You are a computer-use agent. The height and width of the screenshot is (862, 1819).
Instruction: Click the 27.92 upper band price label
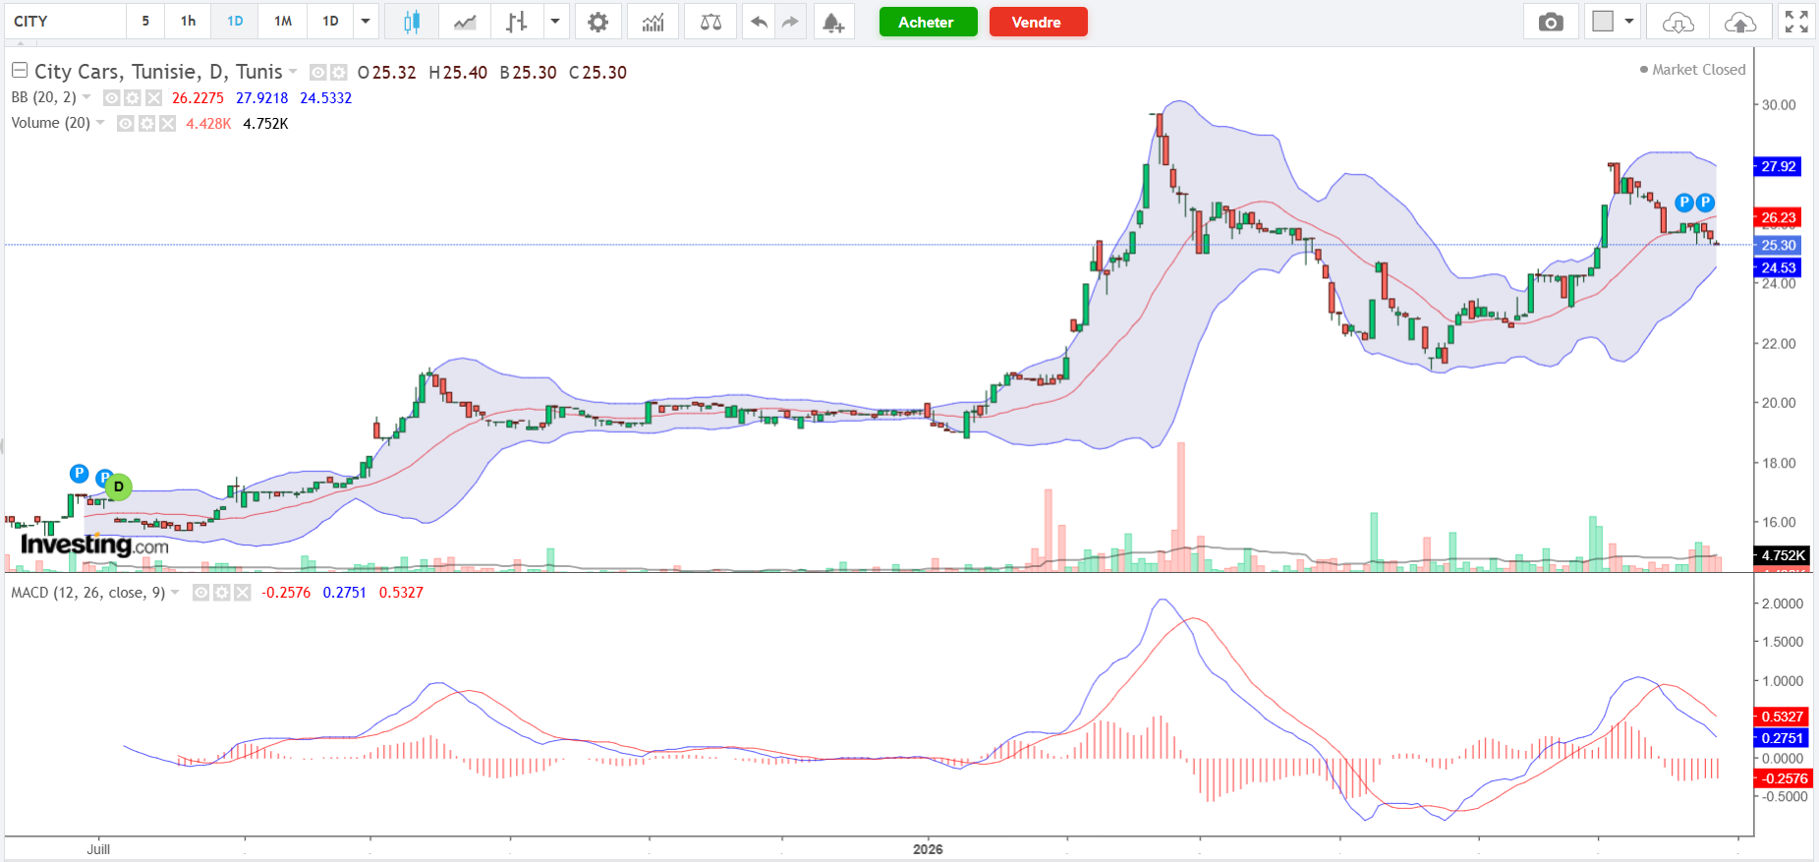tap(1779, 167)
